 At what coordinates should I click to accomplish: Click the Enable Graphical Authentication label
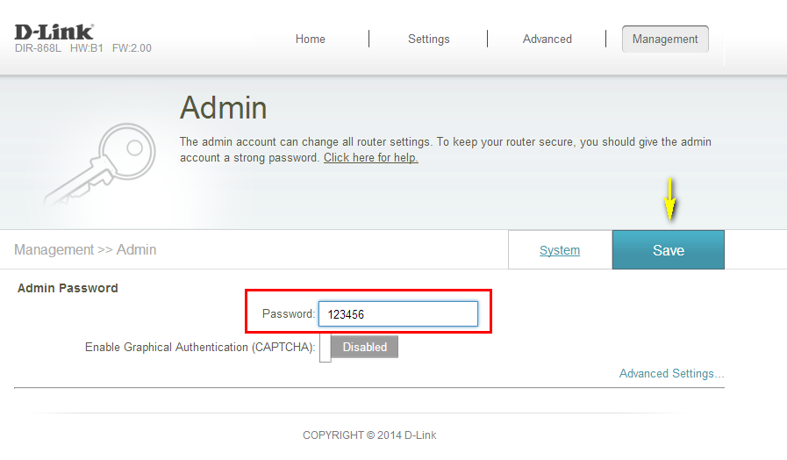point(199,348)
